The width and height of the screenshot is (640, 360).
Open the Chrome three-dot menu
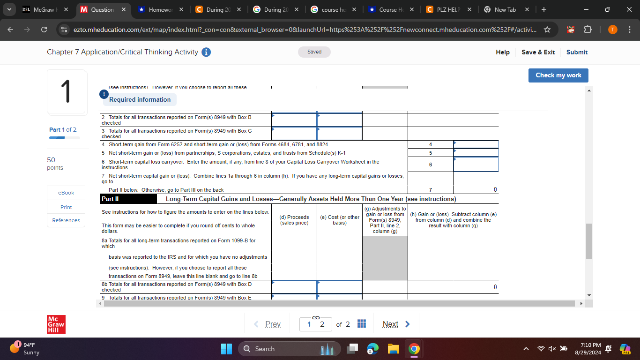coord(629,29)
